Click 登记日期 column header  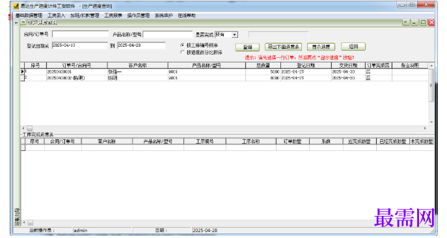(x=306, y=66)
